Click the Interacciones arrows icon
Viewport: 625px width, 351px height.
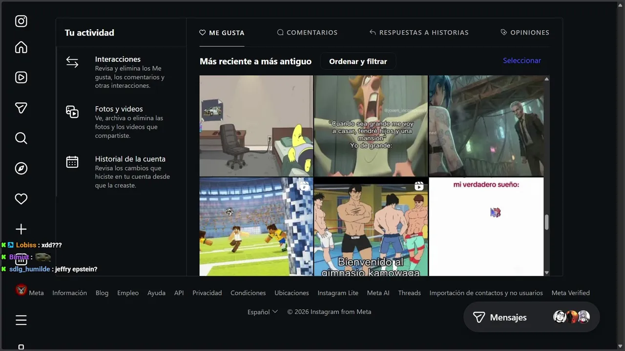pyautogui.click(x=72, y=62)
